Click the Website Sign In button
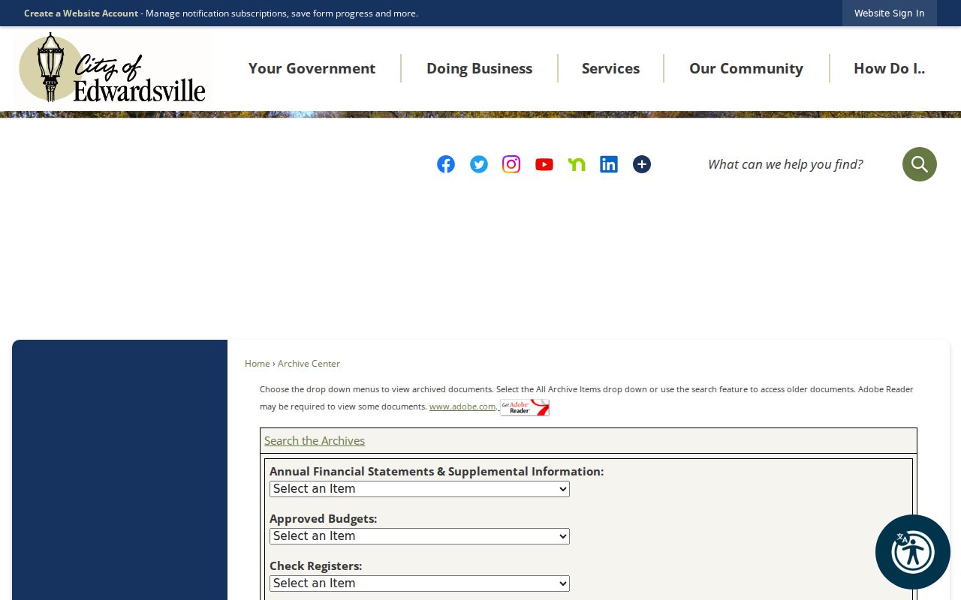Screen dimensions: 961x600 tap(890, 13)
